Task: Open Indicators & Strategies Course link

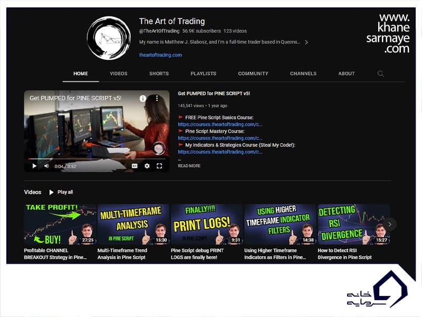Action: (220, 152)
